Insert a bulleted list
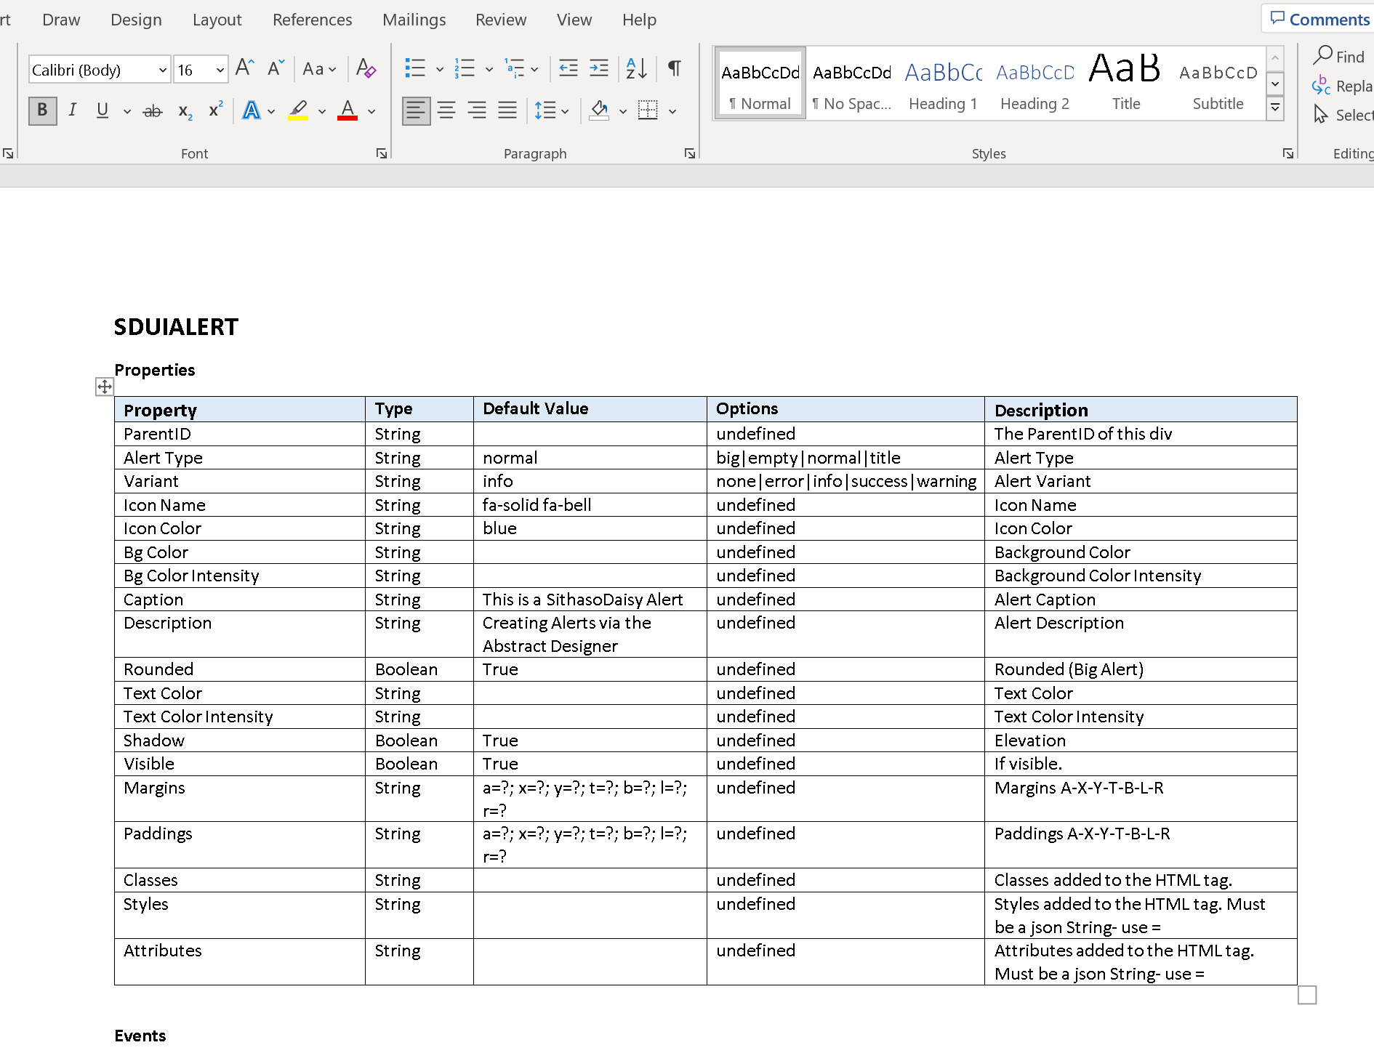 click(x=415, y=69)
